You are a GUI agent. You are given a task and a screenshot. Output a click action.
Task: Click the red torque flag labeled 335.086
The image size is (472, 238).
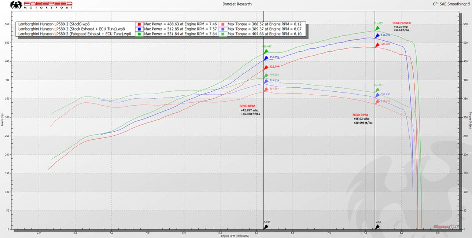(x=377, y=101)
